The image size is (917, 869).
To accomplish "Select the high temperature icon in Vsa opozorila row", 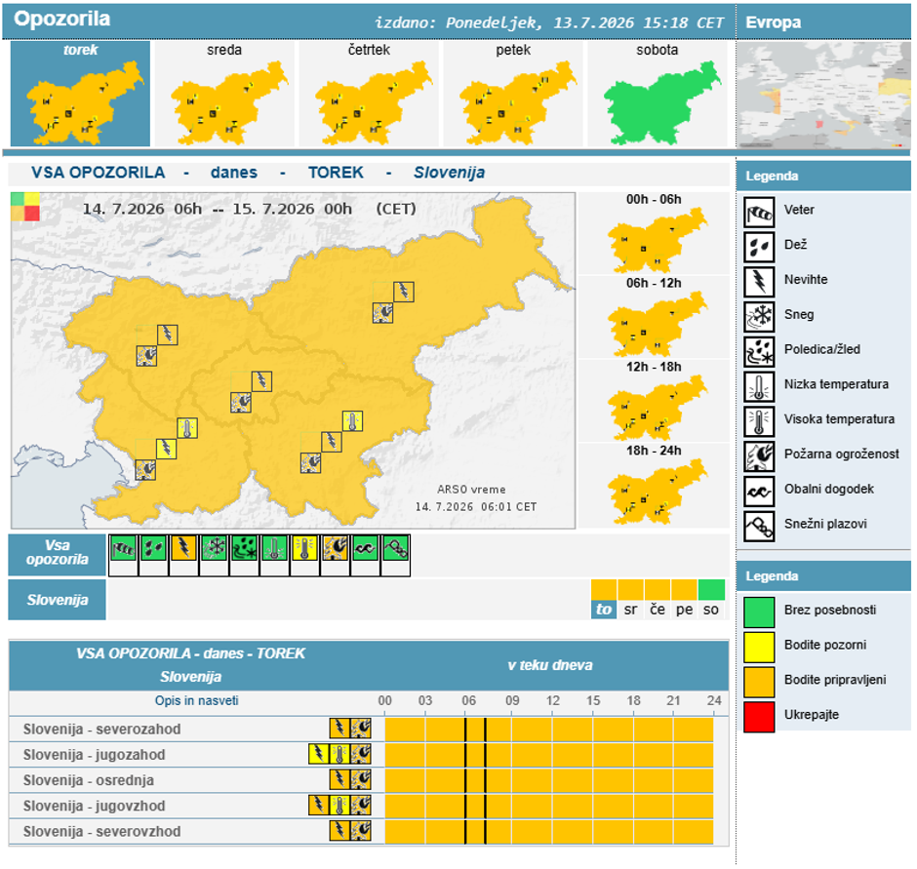I will tap(304, 548).
